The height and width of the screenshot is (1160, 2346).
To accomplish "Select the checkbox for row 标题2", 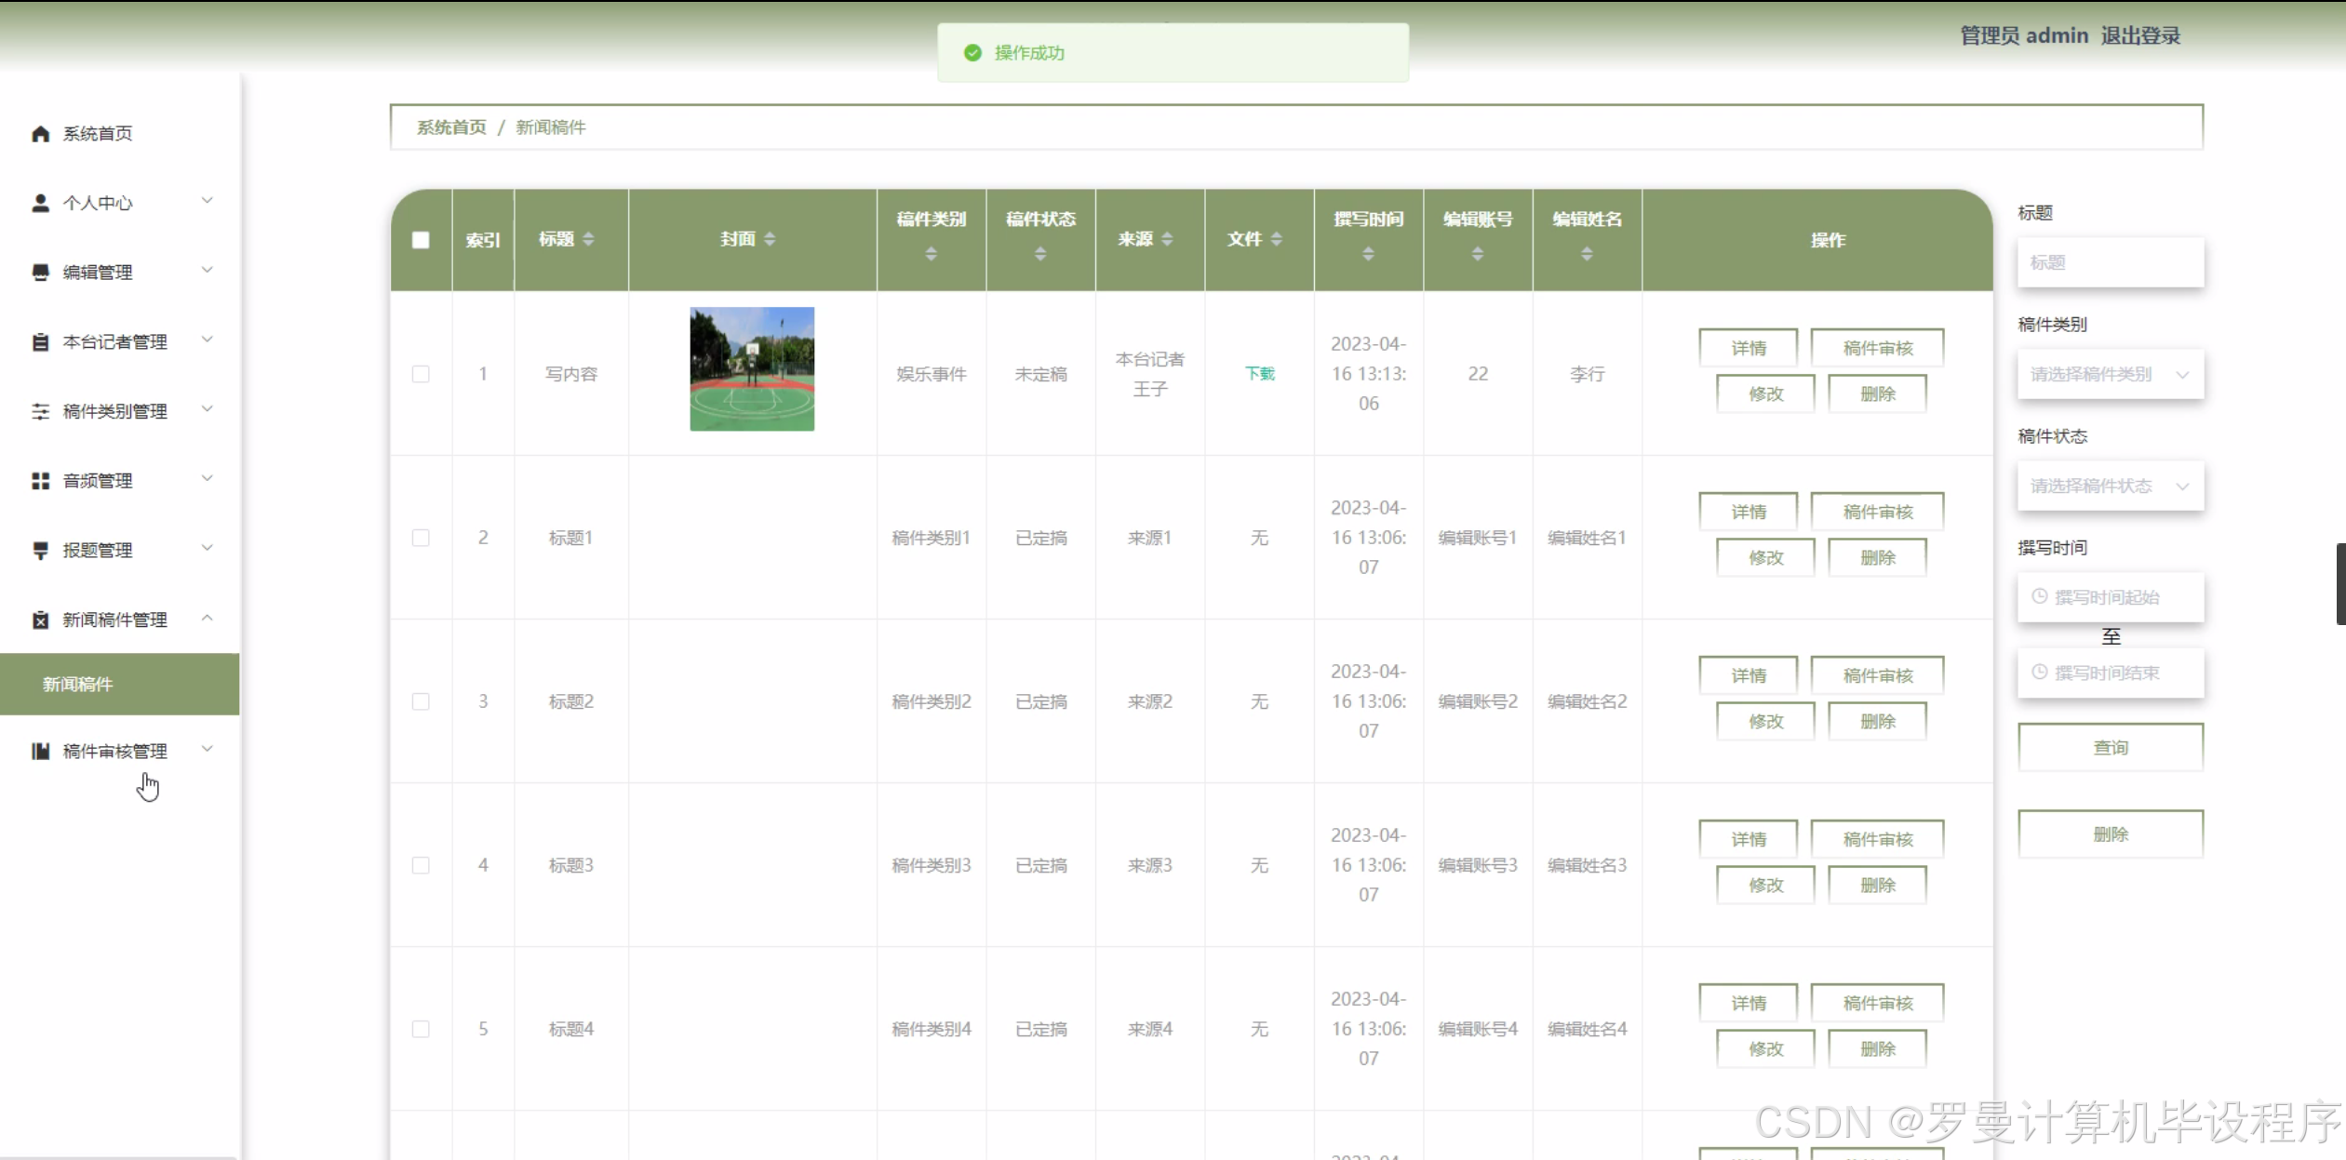I will (x=421, y=701).
